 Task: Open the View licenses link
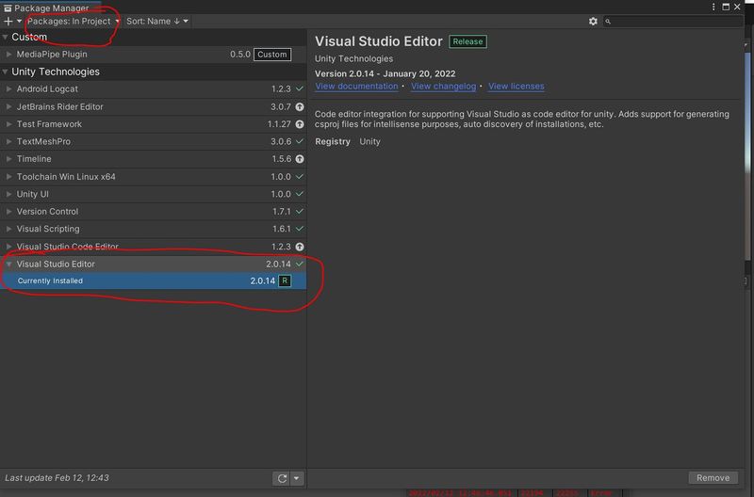pos(516,87)
